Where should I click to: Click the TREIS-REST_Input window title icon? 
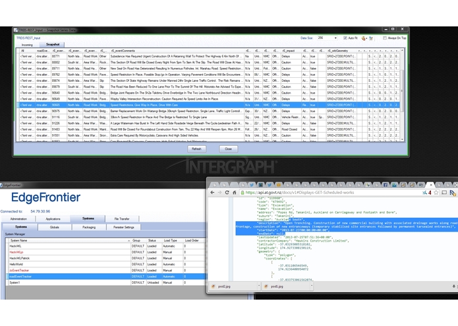click(16, 30)
